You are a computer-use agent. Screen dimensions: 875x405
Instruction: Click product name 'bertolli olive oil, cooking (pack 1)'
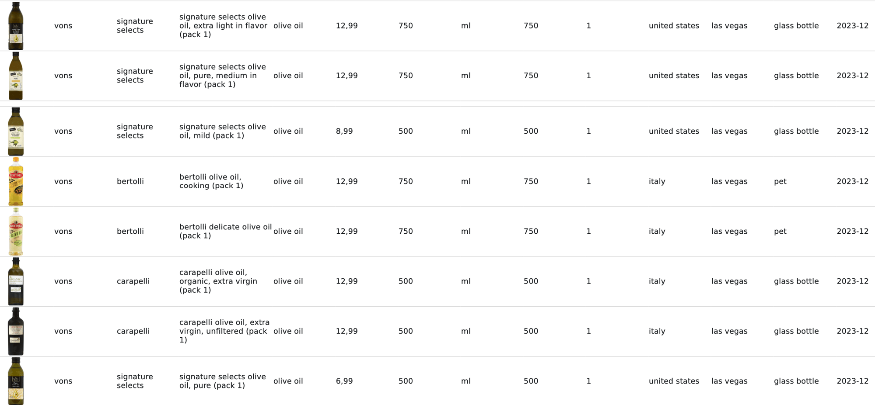coord(211,181)
